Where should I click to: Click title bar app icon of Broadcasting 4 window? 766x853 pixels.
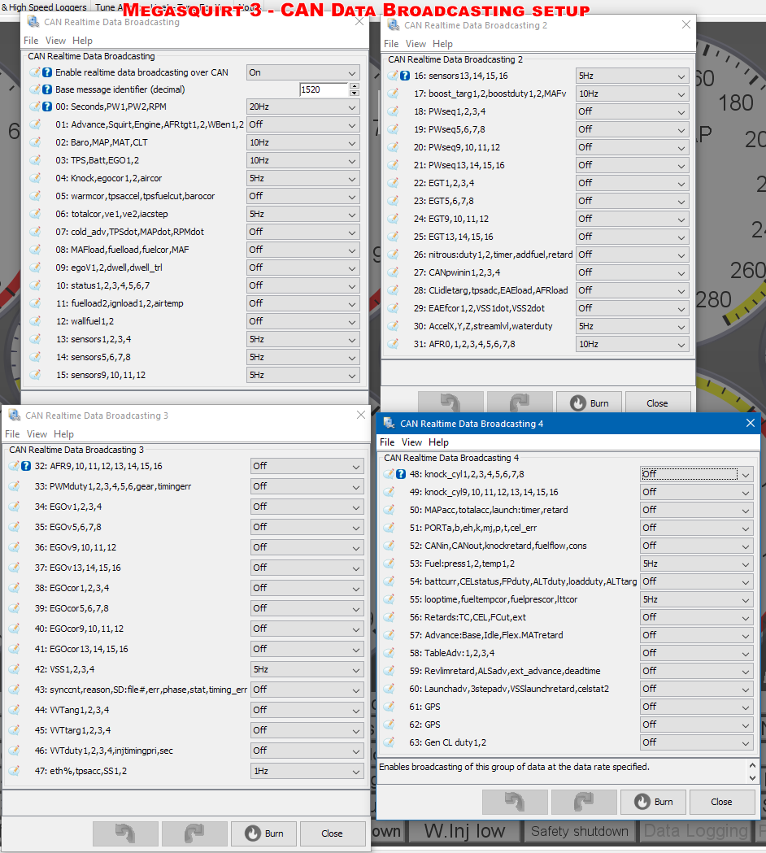point(389,423)
